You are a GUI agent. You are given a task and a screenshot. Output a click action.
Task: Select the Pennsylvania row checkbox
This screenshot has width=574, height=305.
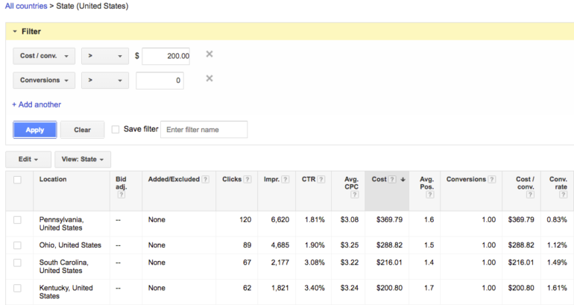coord(17,220)
